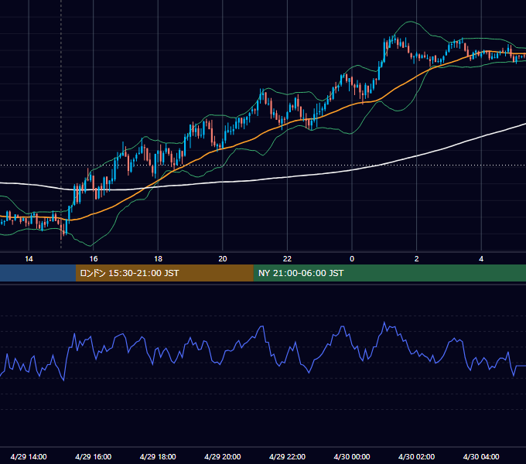
Task: Click the 16 hour label on price chart axis
Action: click(x=94, y=259)
